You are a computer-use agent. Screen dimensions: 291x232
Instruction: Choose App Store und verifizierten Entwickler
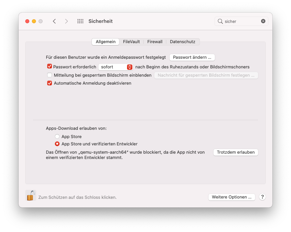pos(57,144)
